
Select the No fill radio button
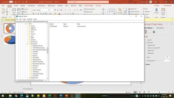146,40
